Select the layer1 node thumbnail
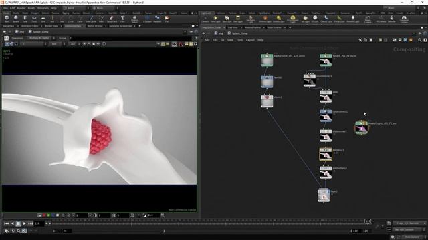The height and width of the screenshot is (240, 428). pyautogui.click(x=324, y=195)
